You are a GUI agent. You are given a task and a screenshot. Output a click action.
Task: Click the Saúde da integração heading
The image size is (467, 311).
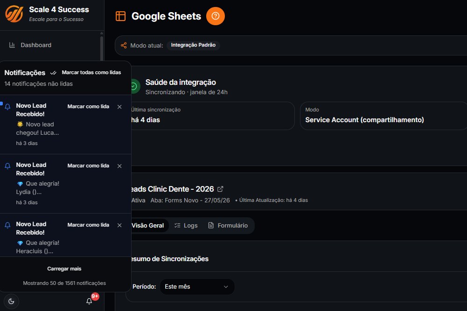click(x=181, y=82)
